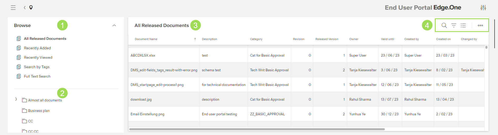The image size is (498, 135).
Task: Expand the Almost all documents folder
Action: coord(16,99)
